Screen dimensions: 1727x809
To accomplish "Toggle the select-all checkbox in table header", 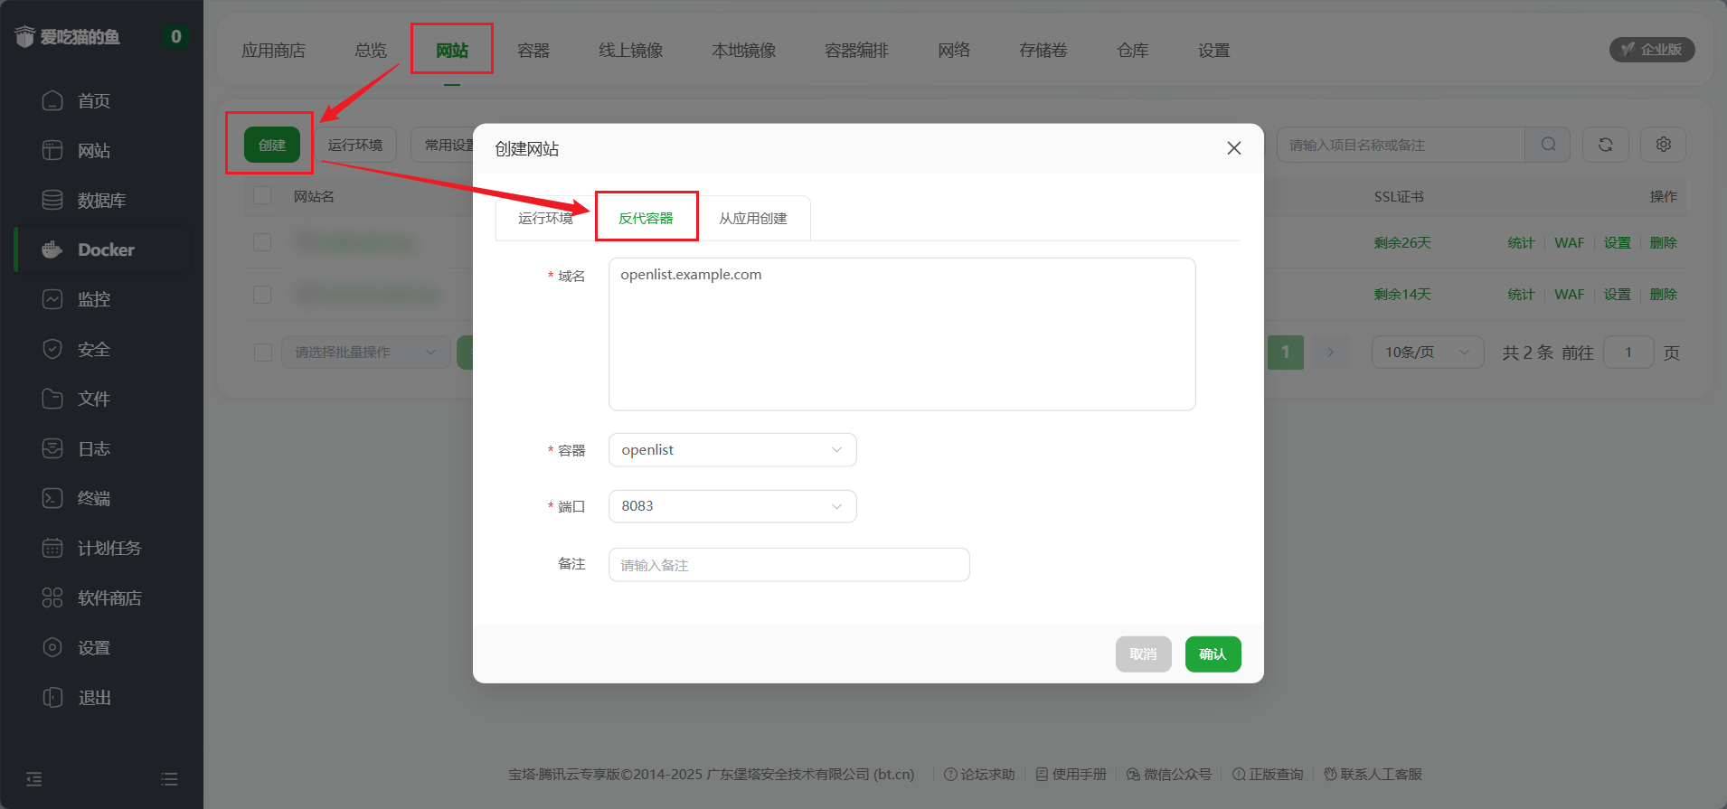I will [262, 196].
